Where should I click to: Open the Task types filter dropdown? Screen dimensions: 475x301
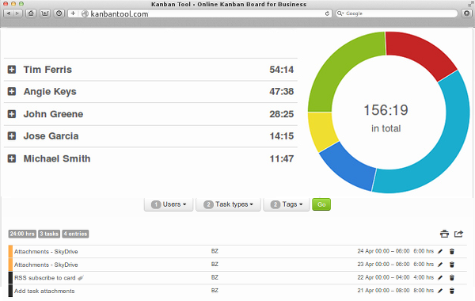[228, 204]
